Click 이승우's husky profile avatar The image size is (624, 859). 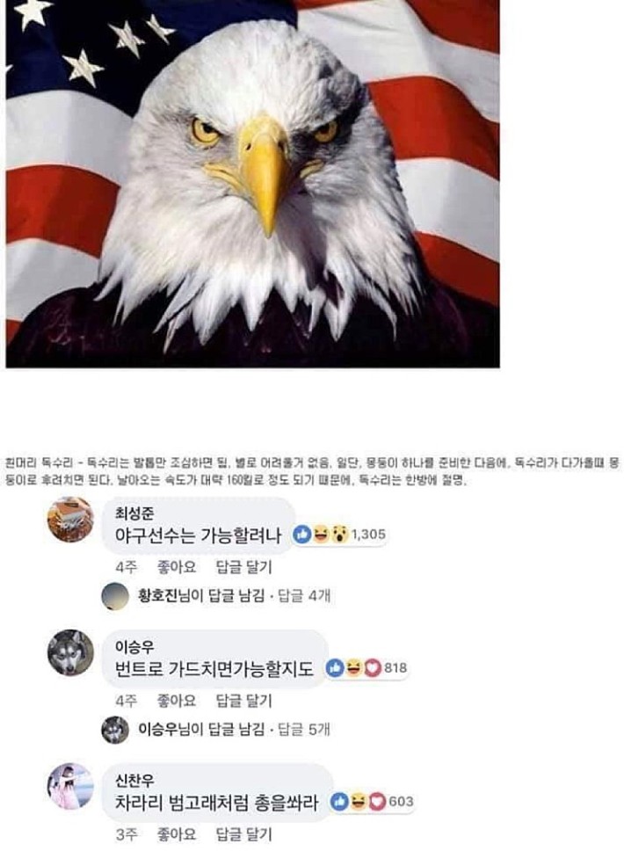tap(70, 652)
